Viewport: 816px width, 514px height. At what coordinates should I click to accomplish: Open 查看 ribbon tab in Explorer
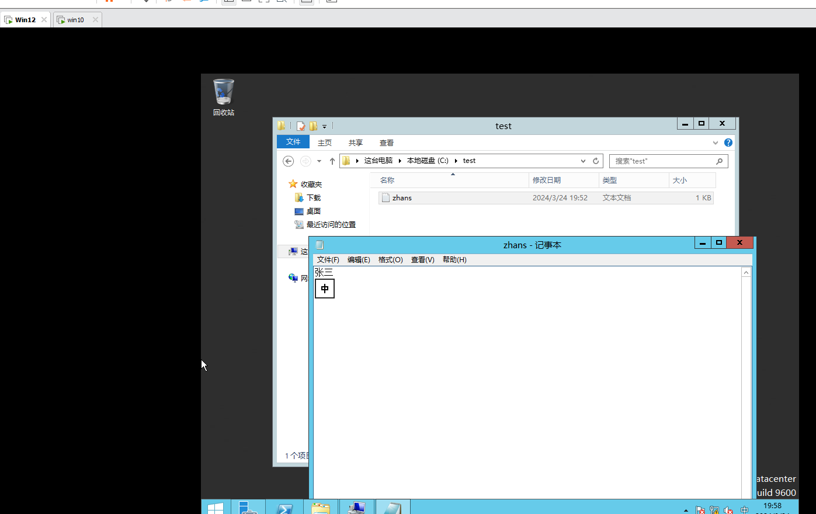tap(387, 143)
